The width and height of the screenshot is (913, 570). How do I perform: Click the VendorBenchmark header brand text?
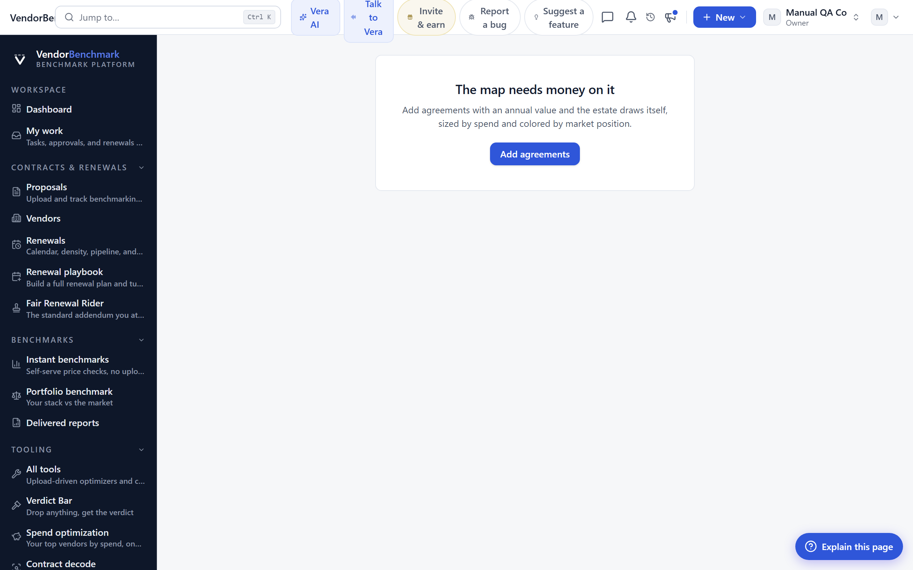point(32,18)
